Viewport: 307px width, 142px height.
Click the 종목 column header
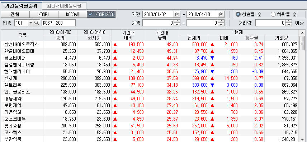[x=22, y=35]
